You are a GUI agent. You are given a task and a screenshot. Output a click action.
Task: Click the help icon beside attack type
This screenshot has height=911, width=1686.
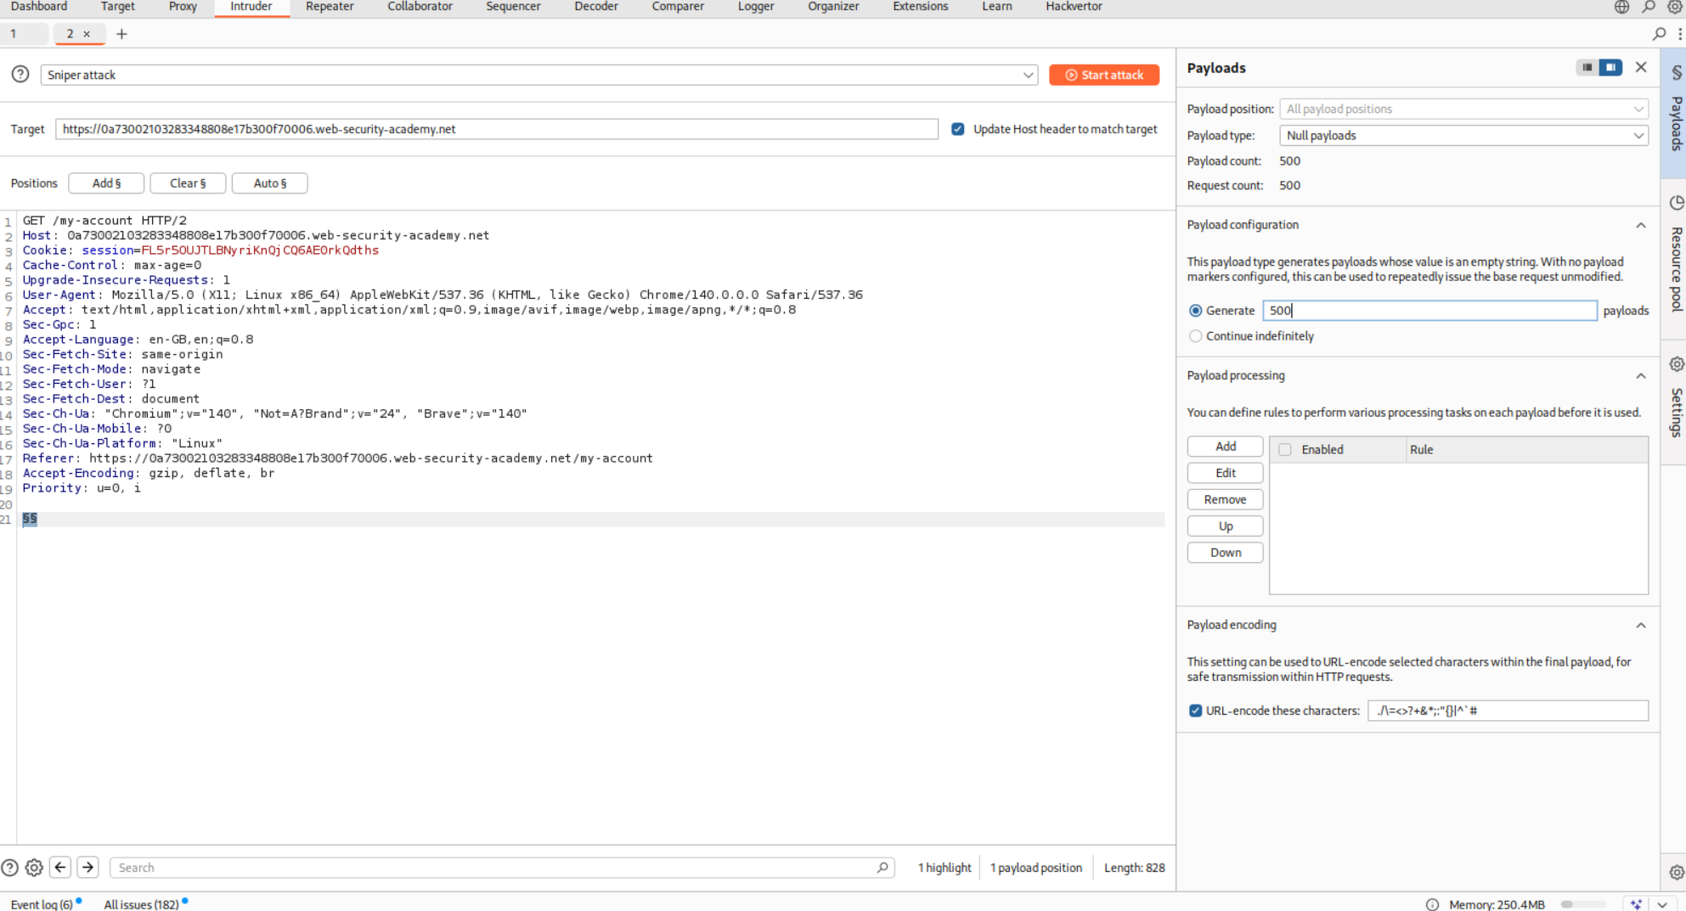coord(20,75)
